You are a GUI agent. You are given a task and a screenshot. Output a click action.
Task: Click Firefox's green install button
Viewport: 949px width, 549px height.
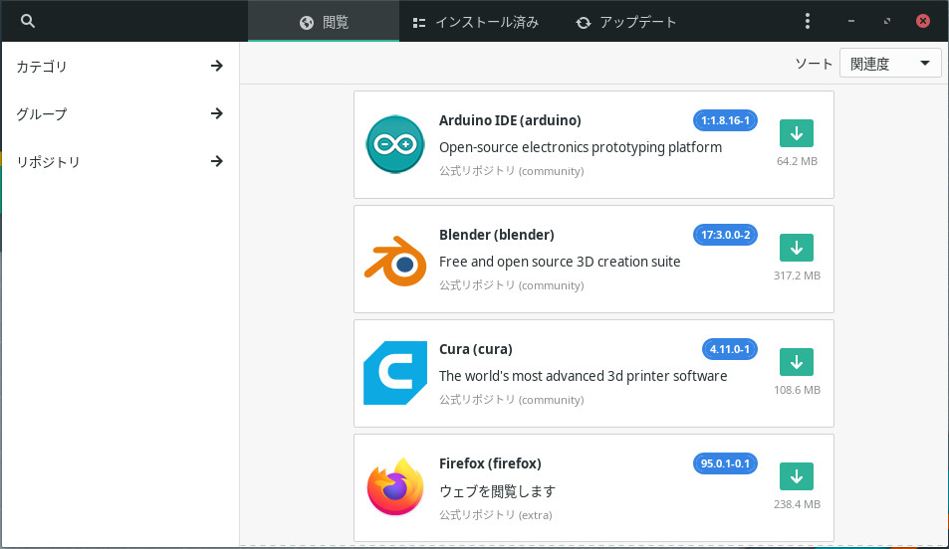(x=796, y=476)
